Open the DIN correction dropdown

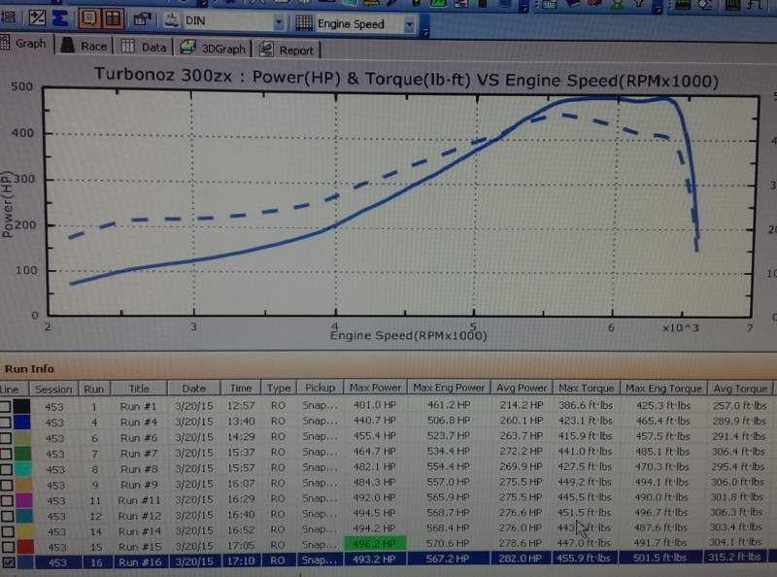[x=280, y=23]
